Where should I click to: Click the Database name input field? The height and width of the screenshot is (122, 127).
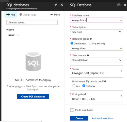97,20
